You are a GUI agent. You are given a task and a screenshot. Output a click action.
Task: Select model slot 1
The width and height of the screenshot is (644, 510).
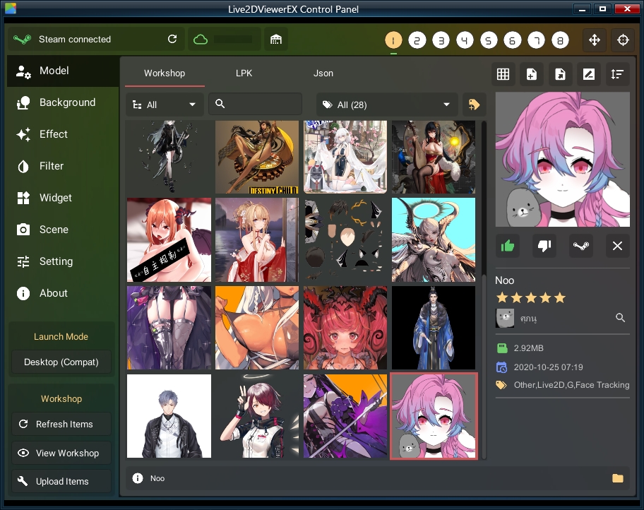click(393, 40)
